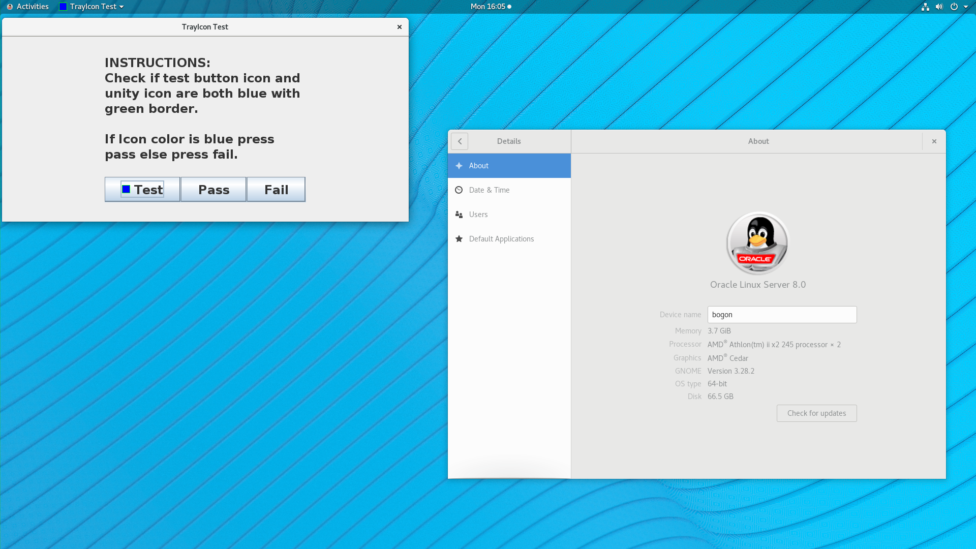The image size is (976, 549).
Task: Click the blue TrayIcon app-menu icon
Action: point(63,7)
